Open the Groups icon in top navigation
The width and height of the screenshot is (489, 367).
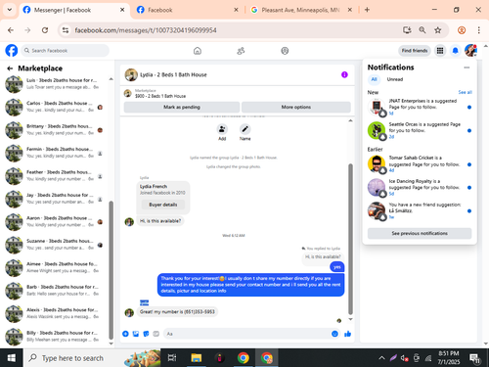pos(285,51)
